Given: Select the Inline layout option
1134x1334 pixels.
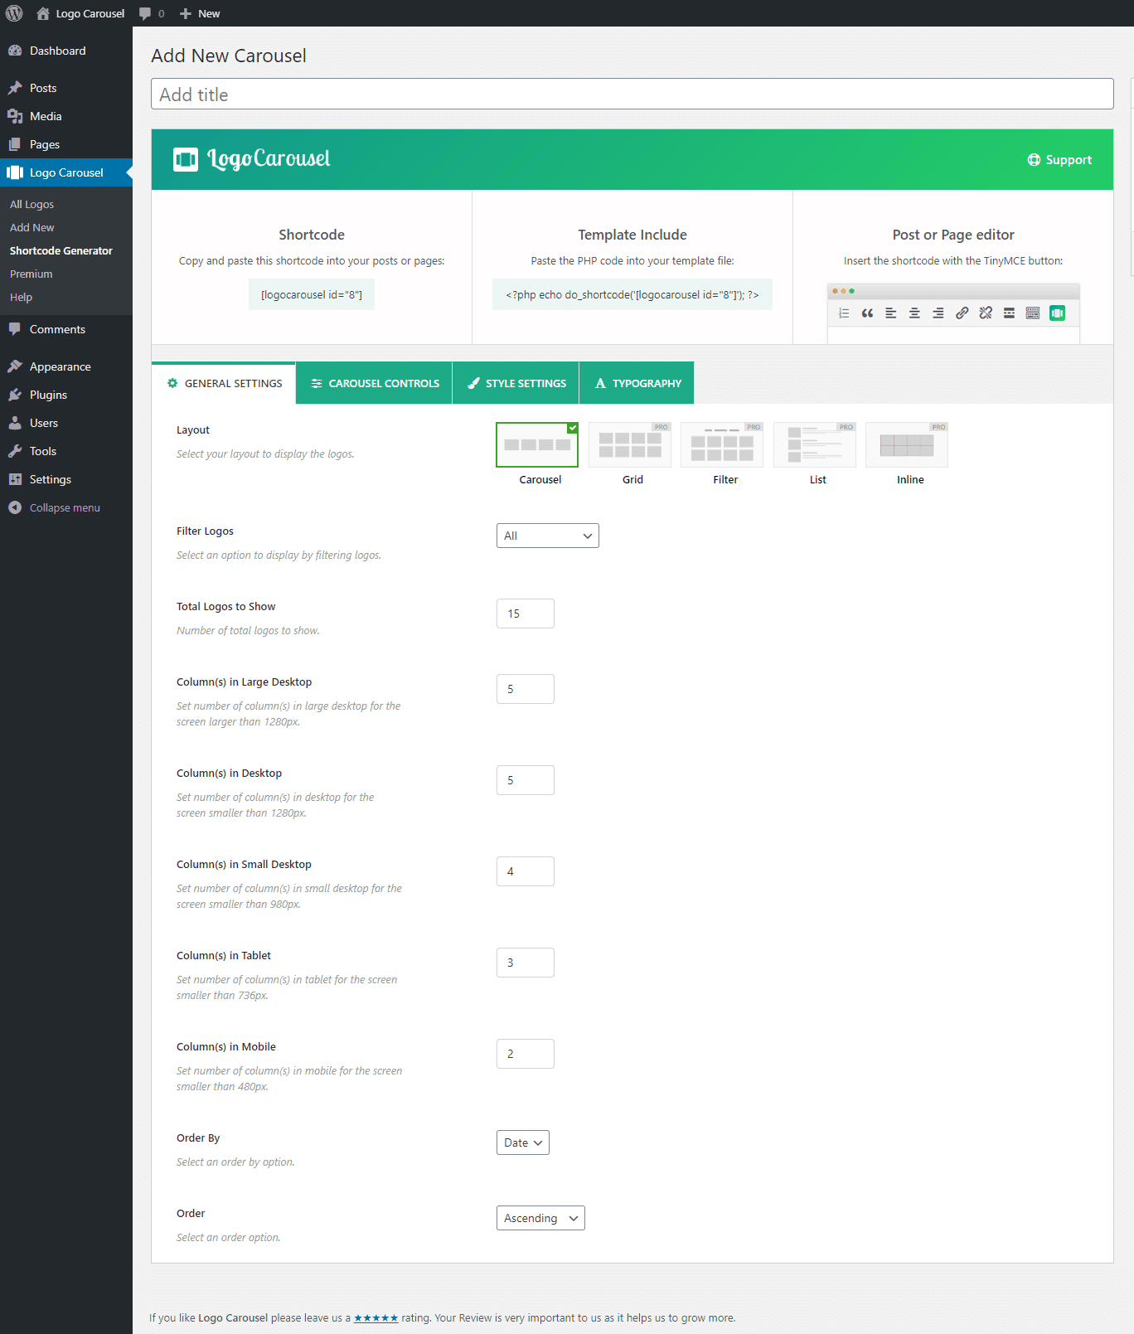Looking at the screenshot, I should pyautogui.click(x=907, y=445).
